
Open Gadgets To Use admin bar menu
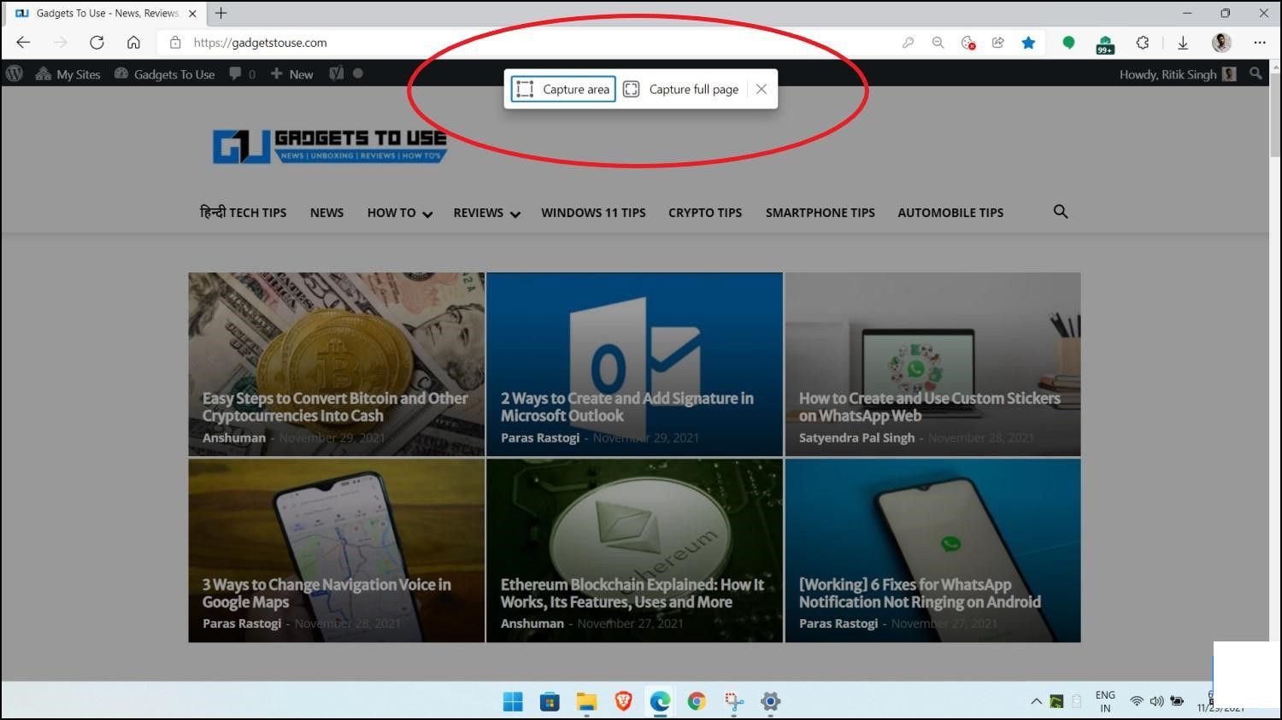pos(164,74)
